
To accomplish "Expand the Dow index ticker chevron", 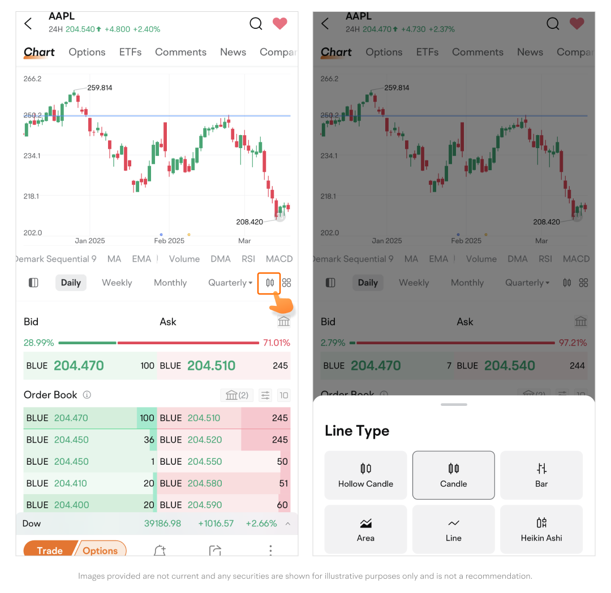I will tap(288, 523).
